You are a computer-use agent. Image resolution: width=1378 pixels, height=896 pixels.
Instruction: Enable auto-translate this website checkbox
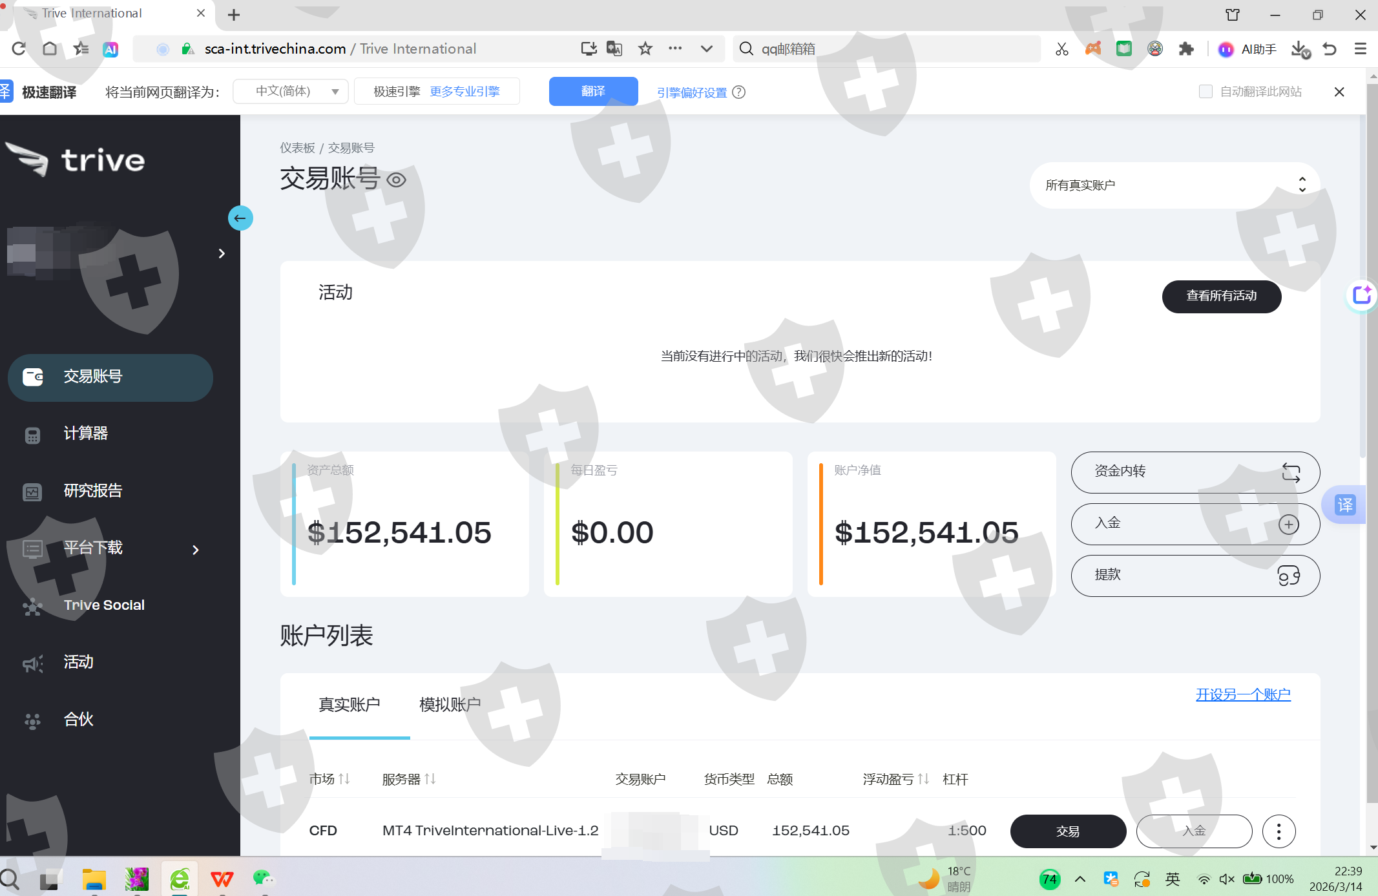tap(1206, 92)
